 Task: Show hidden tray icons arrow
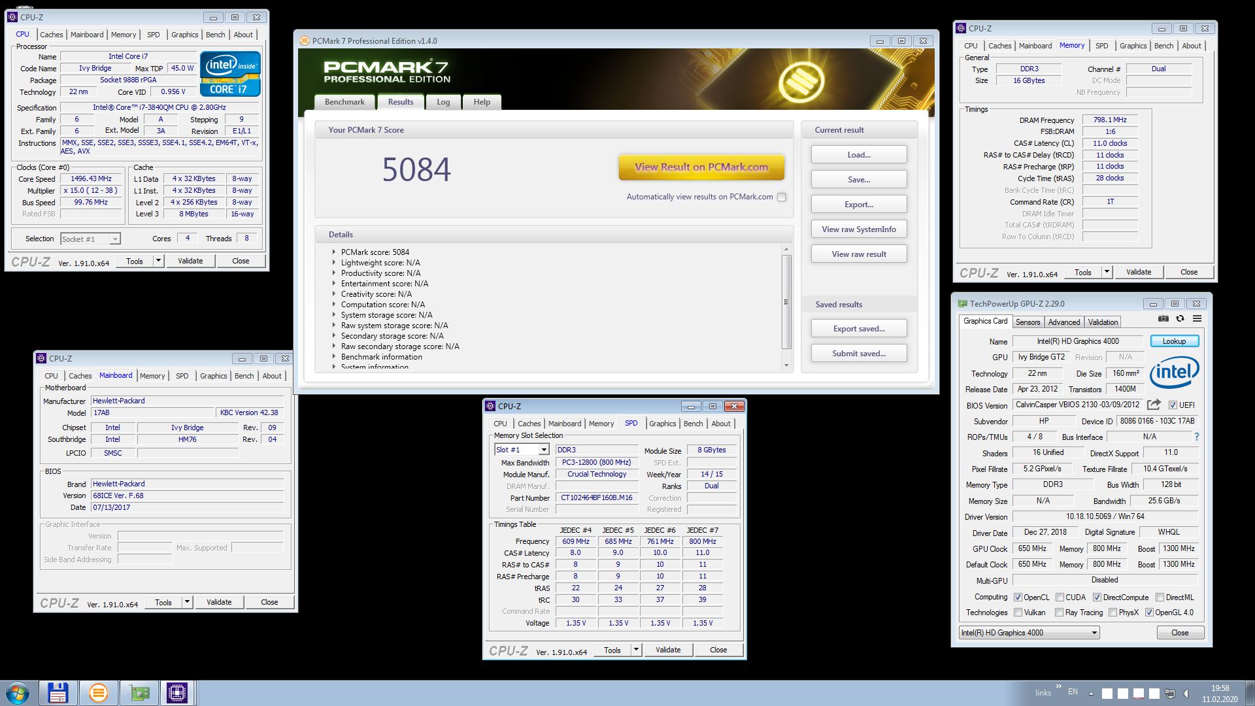1091,694
